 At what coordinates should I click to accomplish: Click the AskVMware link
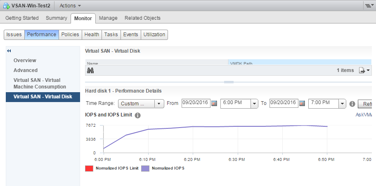[x=365, y=115]
